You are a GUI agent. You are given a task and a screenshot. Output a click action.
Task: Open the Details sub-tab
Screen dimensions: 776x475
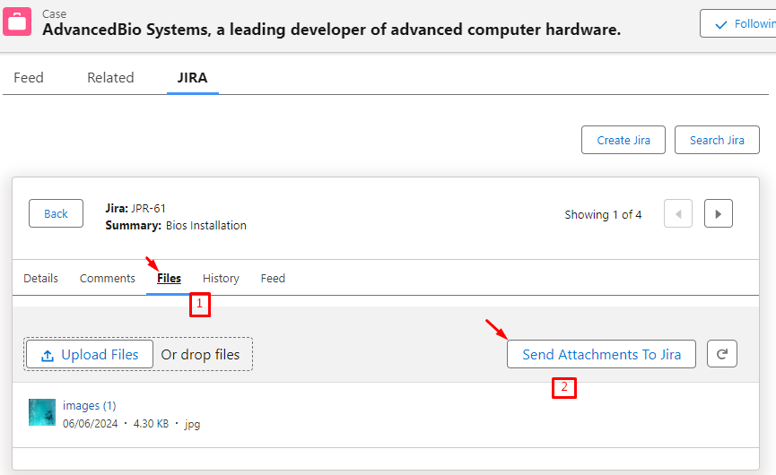pyautogui.click(x=40, y=278)
